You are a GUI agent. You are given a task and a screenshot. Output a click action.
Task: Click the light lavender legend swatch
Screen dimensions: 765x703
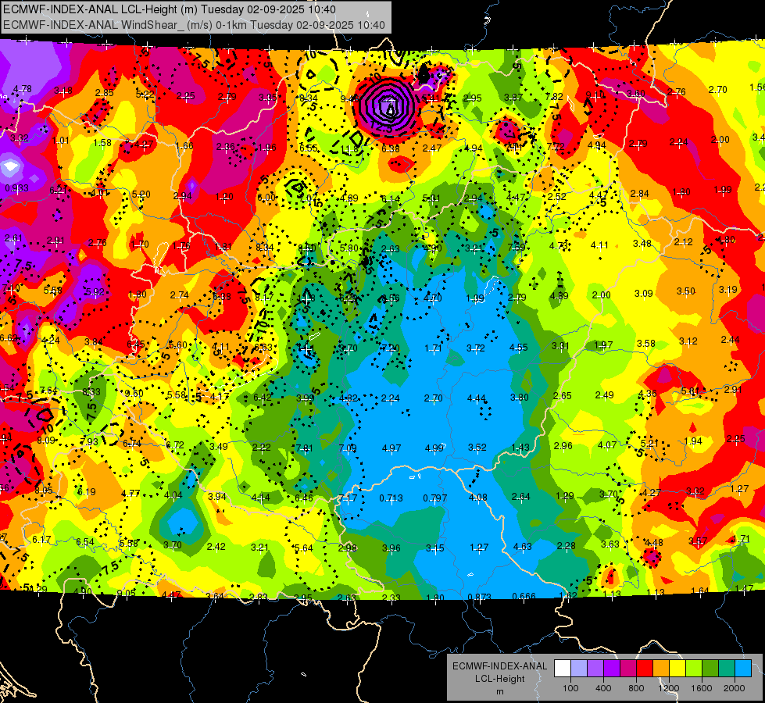point(579,669)
